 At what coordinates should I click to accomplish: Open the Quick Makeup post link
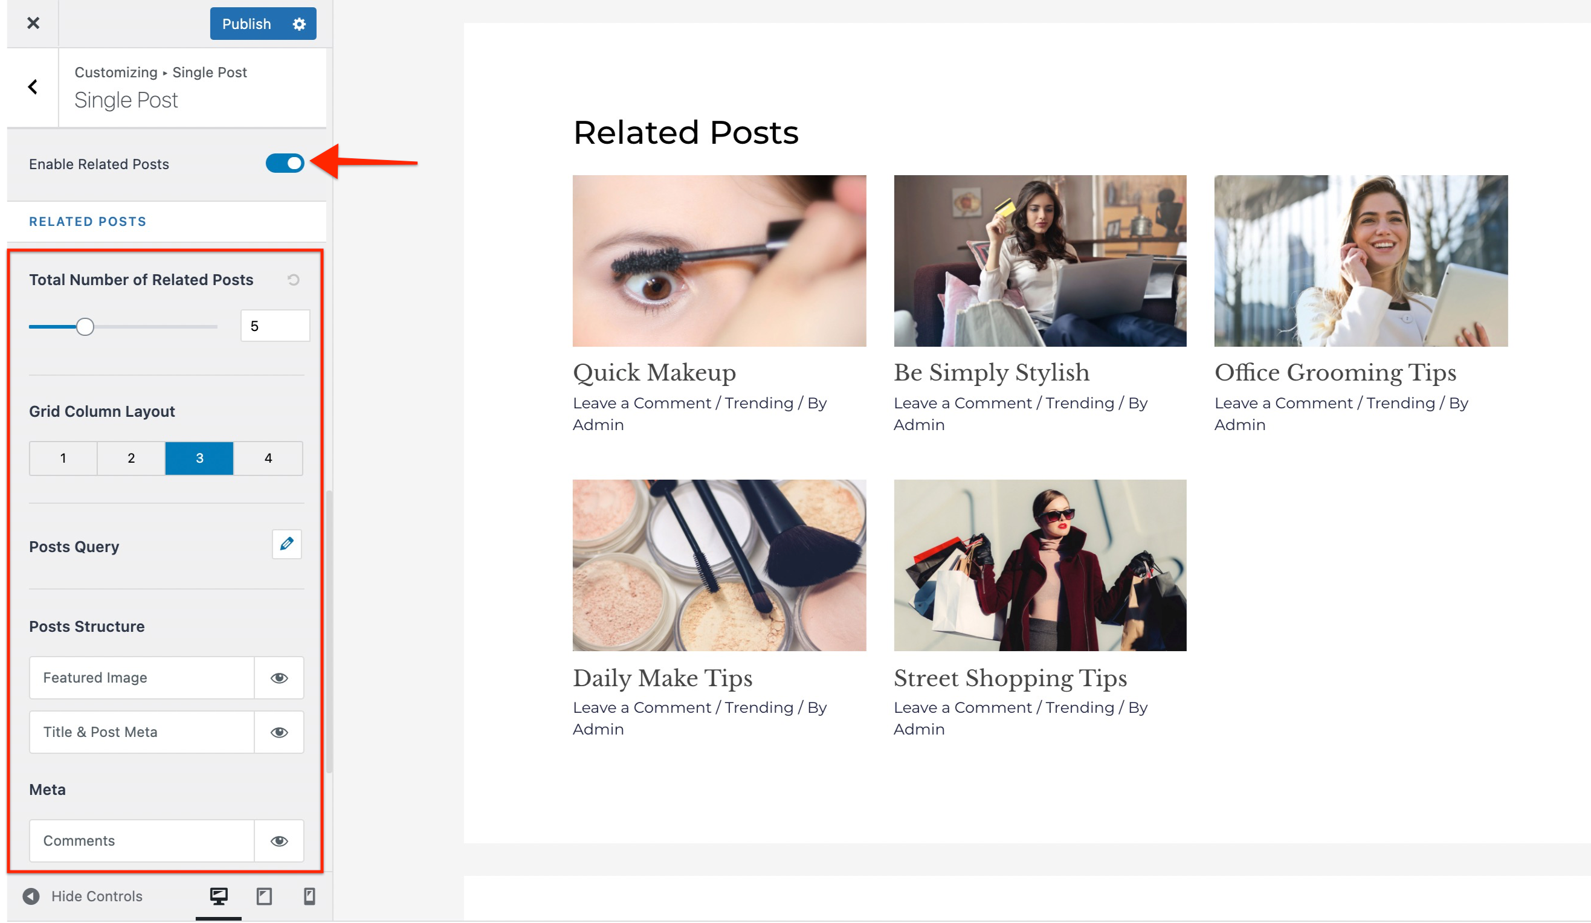click(x=653, y=373)
